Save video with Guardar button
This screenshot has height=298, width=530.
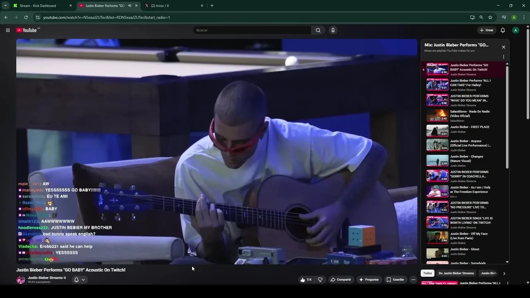[x=395, y=280]
